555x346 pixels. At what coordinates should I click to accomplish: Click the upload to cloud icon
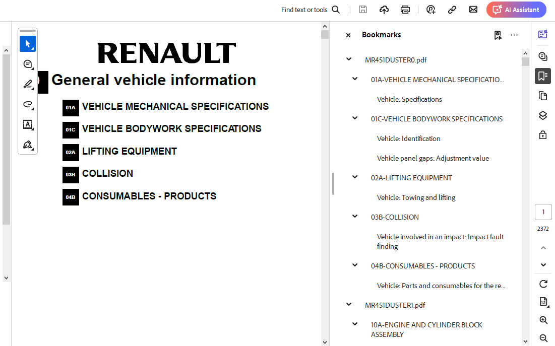pos(384,10)
